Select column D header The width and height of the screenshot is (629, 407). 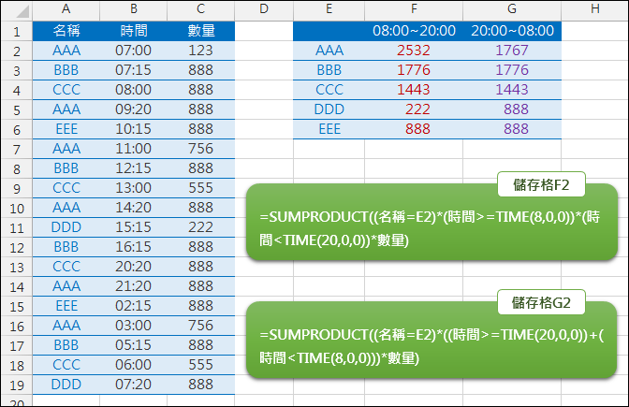point(264,9)
